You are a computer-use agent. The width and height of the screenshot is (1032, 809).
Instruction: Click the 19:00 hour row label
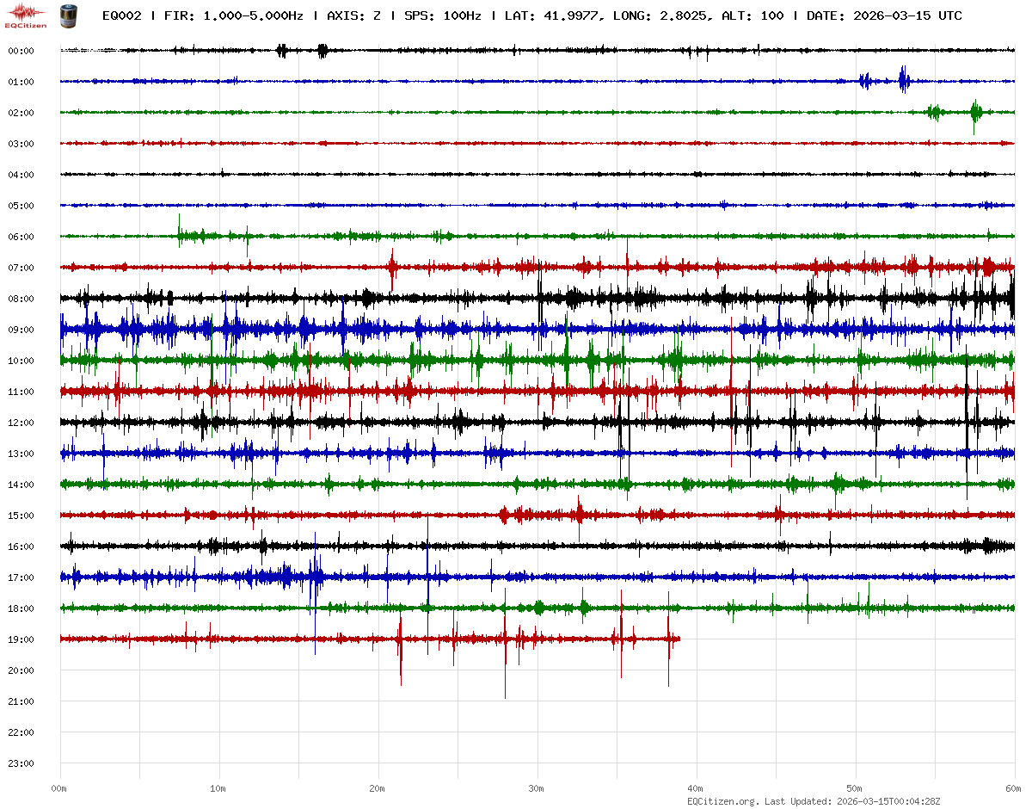coord(21,639)
